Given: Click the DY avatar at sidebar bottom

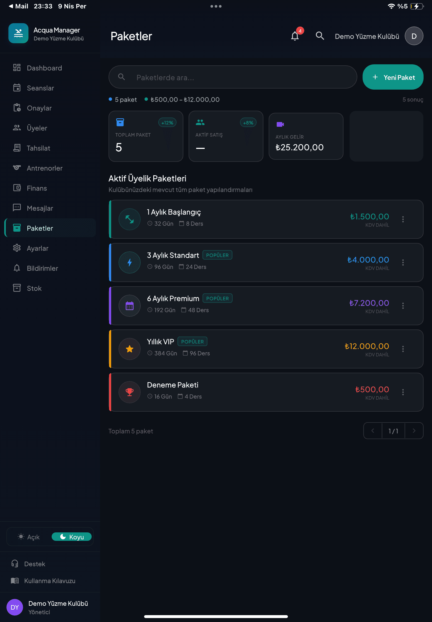Looking at the screenshot, I should 14,607.
